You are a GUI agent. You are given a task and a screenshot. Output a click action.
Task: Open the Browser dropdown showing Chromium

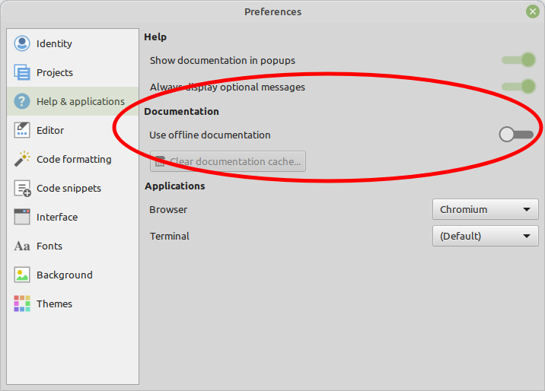coord(485,209)
